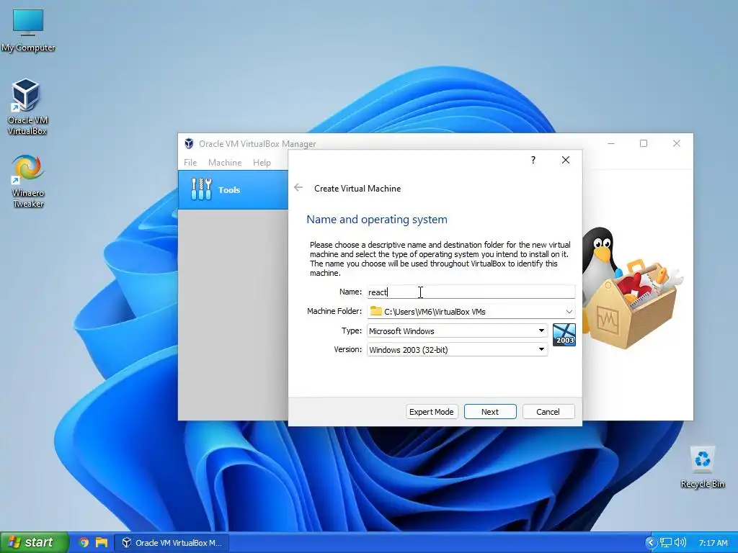738x553 pixels.
Task: Click the network icon in system tray
Action: point(665,542)
